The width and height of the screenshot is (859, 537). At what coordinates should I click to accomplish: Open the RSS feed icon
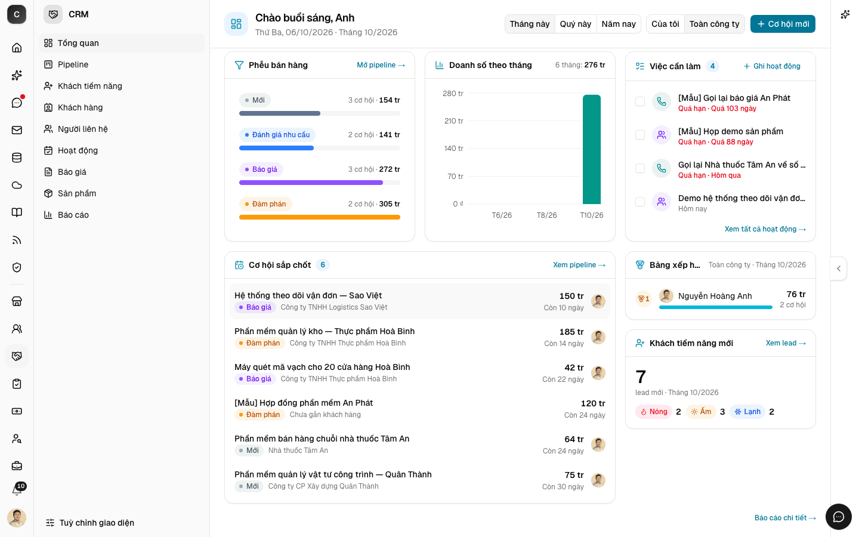pos(17,240)
